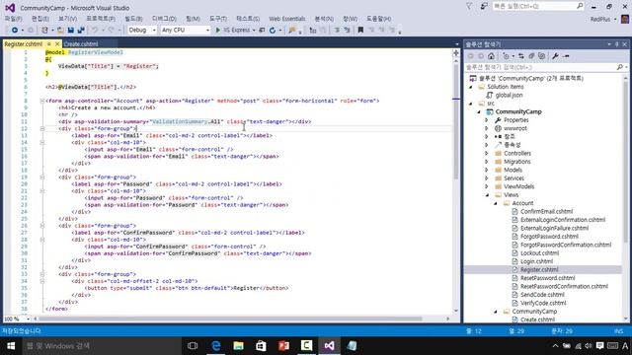The width and height of the screenshot is (632, 355).
Task: Collapse the div form-group on line 12
Action: point(41,129)
